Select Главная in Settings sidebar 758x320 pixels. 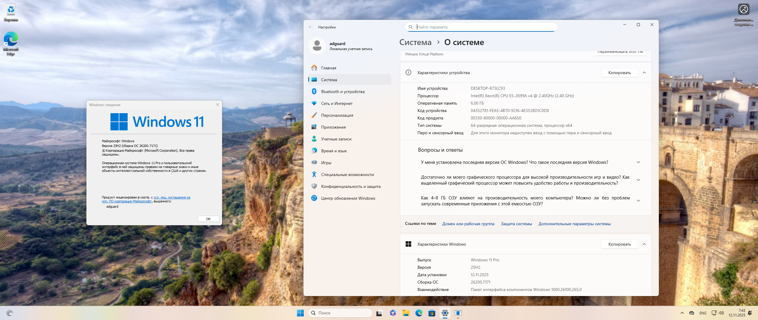pyautogui.click(x=328, y=68)
